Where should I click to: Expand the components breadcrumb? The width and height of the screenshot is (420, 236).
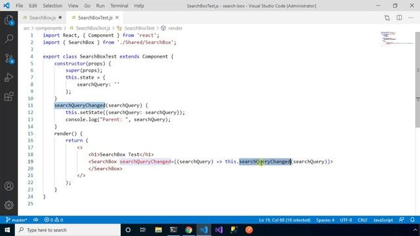click(49, 28)
